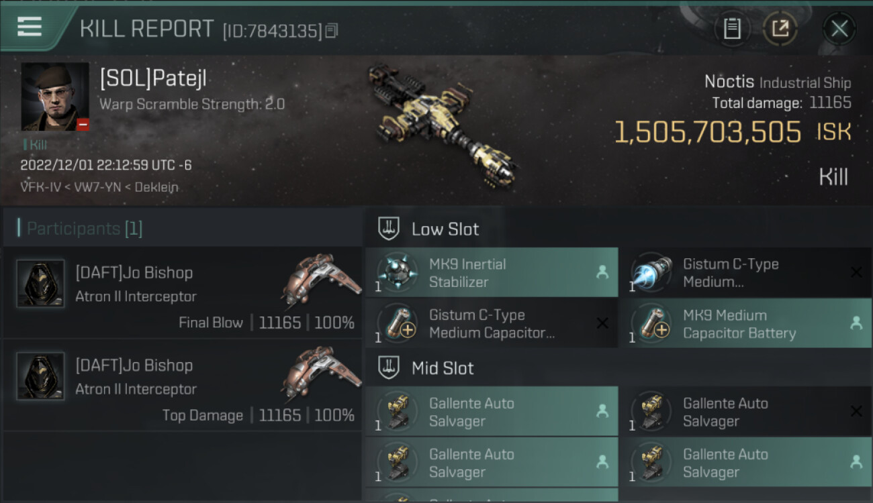Select Gistum C-Type Medium Capacitor module icon

[x=397, y=324]
